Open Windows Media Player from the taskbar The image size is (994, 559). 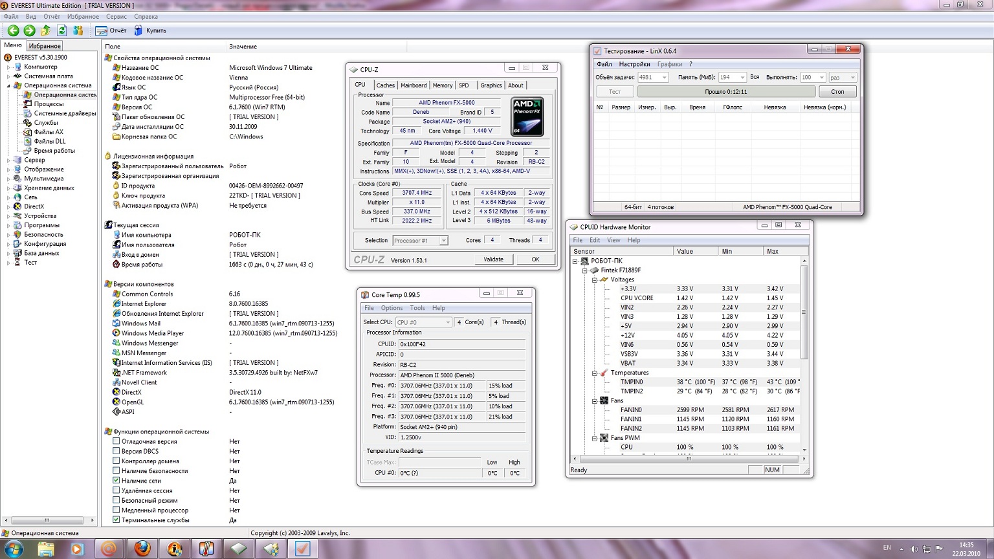click(x=77, y=549)
